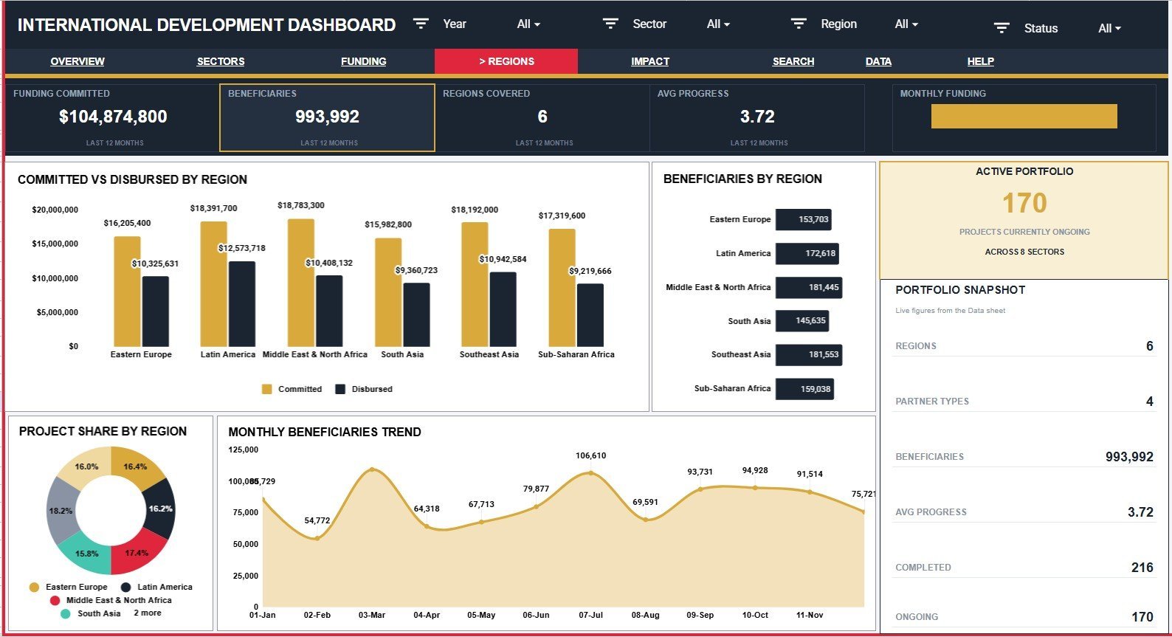Click the Ongoing value 170 in snapshot
Screen dimensions: 1172x637
tap(1142, 617)
